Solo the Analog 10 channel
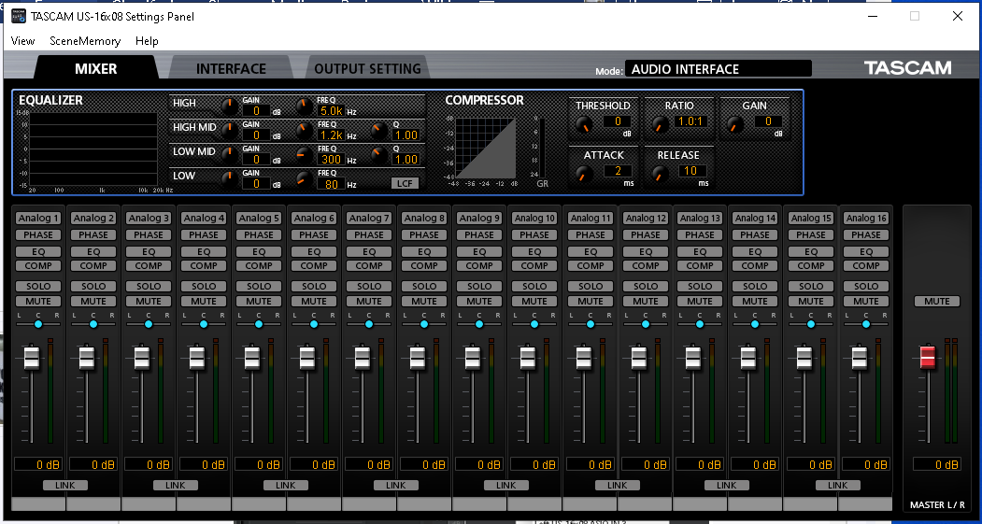Screen dimensions: 982x524 point(534,286)
